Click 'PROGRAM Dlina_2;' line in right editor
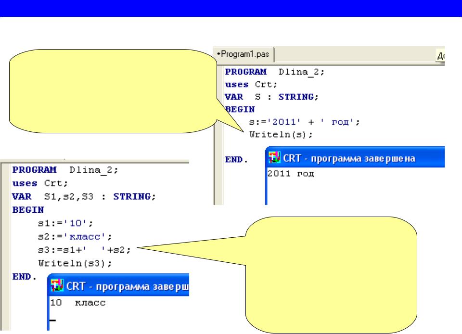The height and width of the screenshot is (334, 462). click(275, 72)
